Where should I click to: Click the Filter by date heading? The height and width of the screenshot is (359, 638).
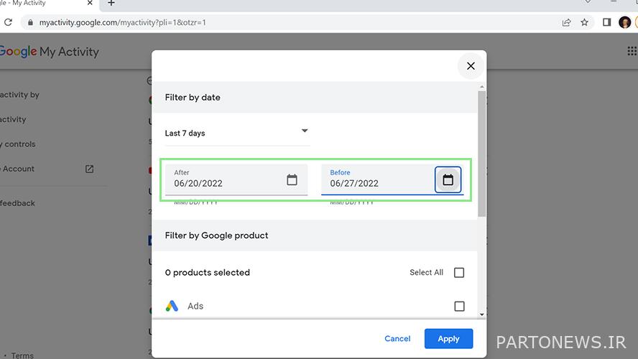pyautogui.click(x=193, y=97)
